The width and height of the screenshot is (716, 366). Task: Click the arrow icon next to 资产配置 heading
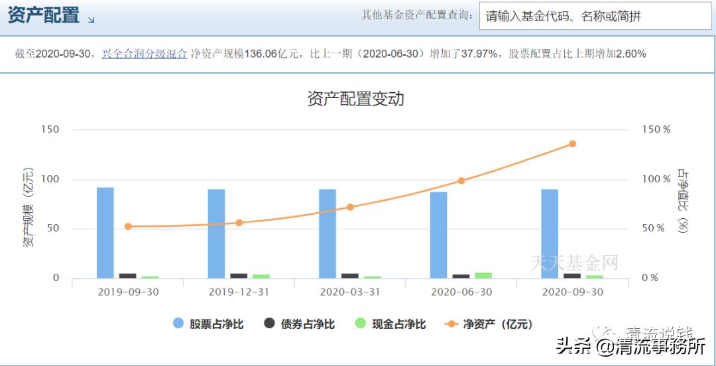pos(91,20)
